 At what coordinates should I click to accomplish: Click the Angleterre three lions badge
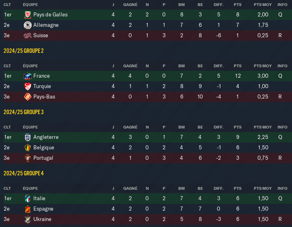coord(28,137)
